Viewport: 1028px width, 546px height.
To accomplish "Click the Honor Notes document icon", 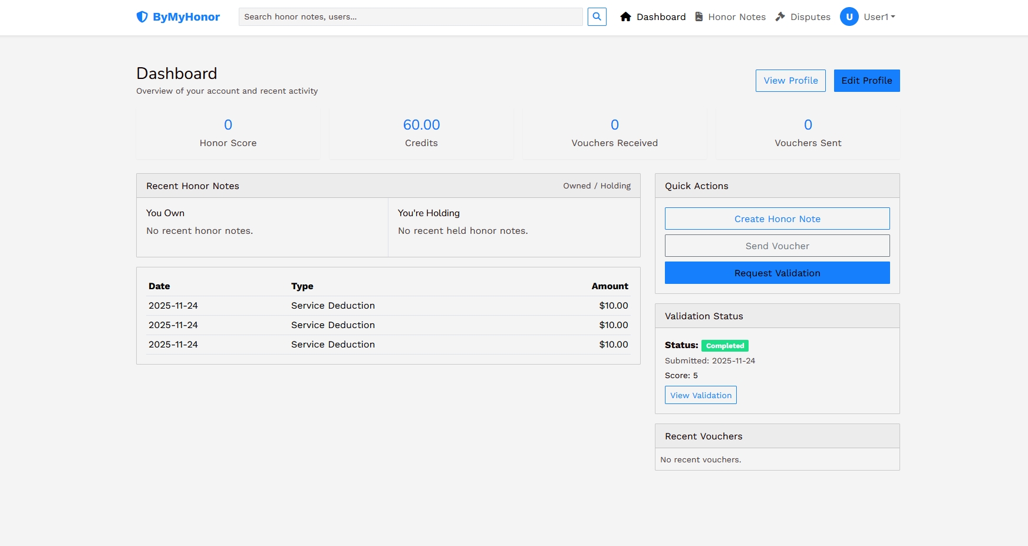I will (x=699, y=17).
